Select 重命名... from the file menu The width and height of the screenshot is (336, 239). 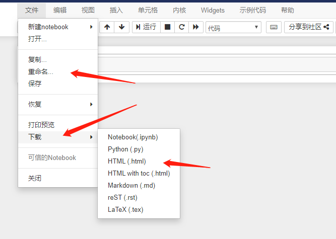pos(41,72)
